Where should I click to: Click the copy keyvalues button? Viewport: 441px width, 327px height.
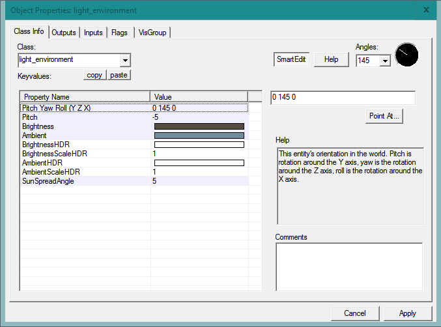94,75
